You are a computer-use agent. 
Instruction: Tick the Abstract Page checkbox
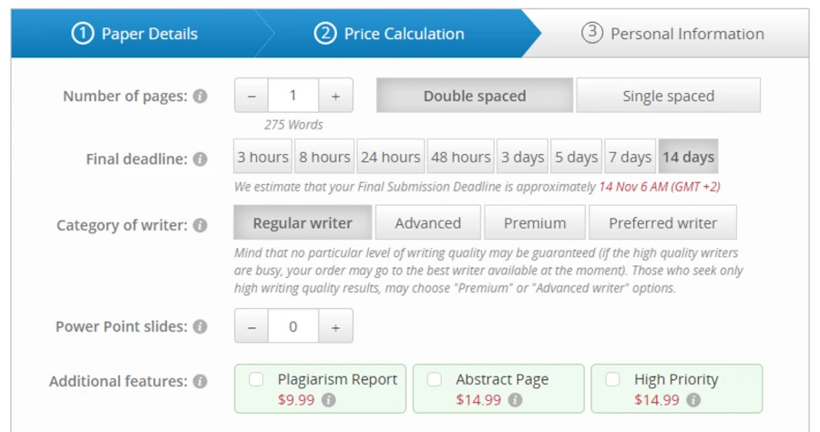coord(435,379)
